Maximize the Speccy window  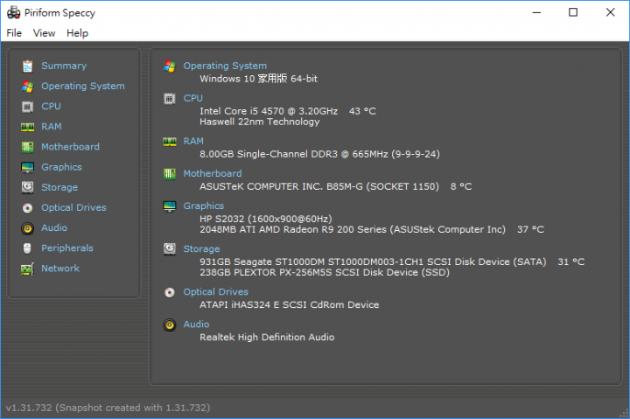[573, 12]
